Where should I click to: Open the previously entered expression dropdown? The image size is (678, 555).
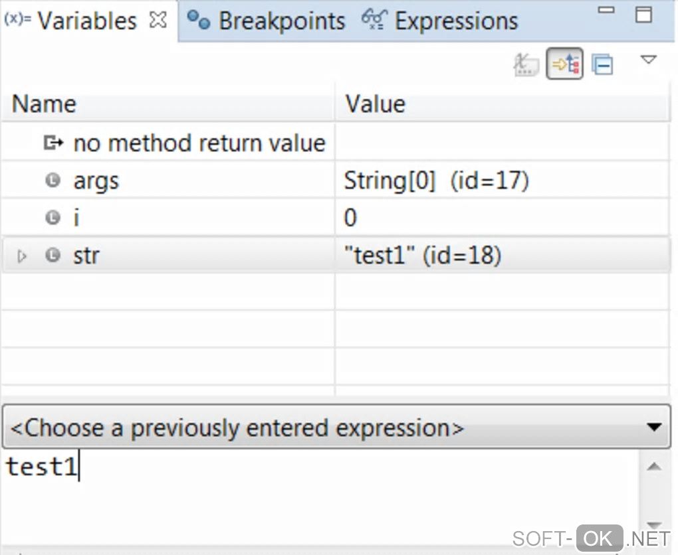pyautogui.click(x=654, y=428)
